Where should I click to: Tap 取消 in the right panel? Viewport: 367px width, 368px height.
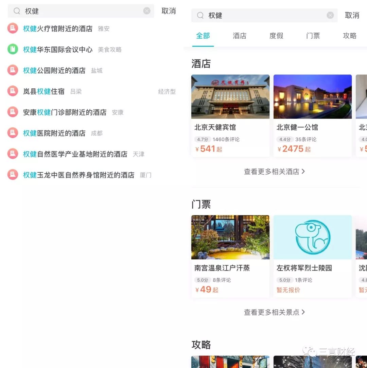[352, 15]
